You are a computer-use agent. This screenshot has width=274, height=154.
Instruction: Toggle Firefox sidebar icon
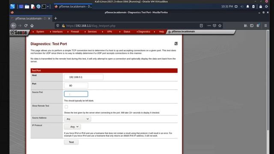252,26
